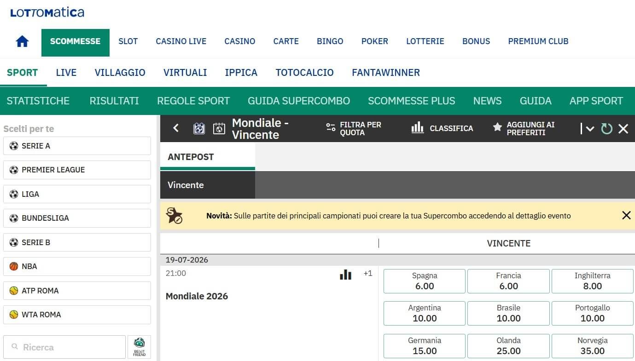Image resolution: width=635 pixels, height=361 pixels.
Task: Bet on Portogallo at 10.00
Action: (593, 313)
